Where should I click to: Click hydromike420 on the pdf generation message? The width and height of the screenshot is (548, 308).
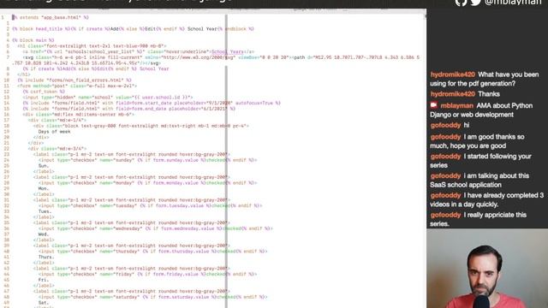coord(453,74)
